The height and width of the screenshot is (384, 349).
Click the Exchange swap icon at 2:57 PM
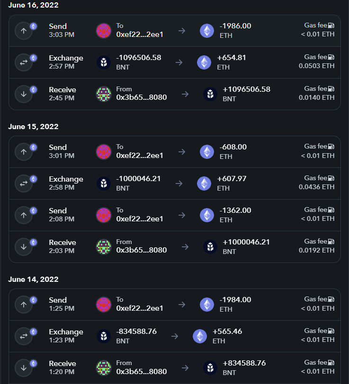click(24, 62)
